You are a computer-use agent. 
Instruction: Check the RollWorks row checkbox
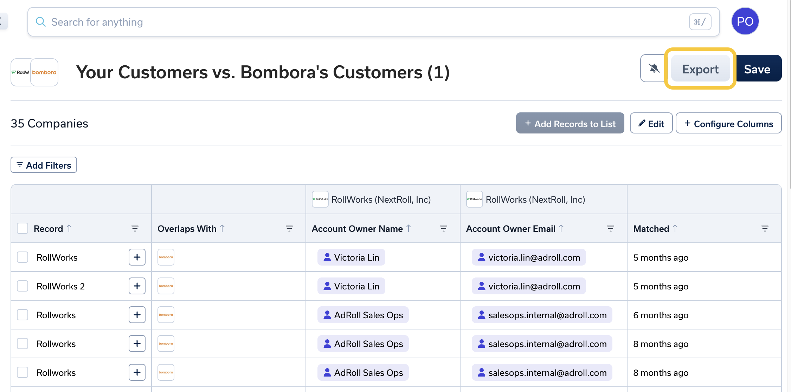coord(22,257)
